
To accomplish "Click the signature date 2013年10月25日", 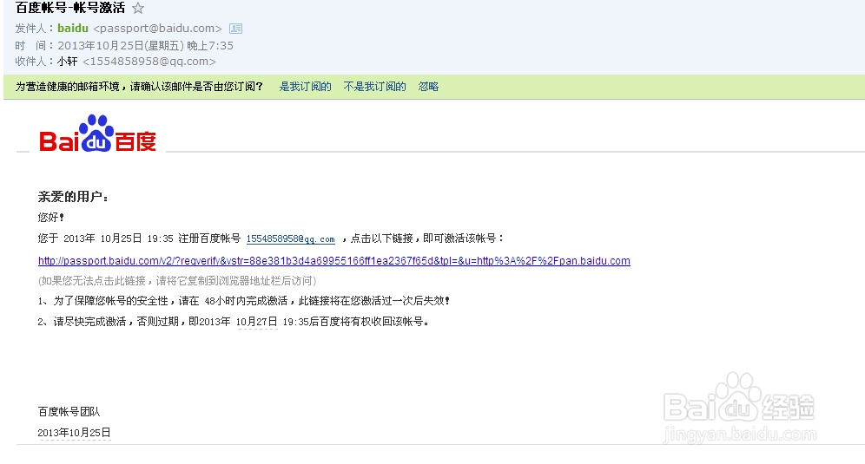I will click(x=74, y=433).
